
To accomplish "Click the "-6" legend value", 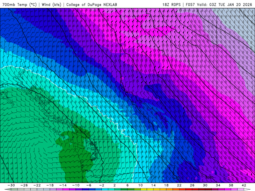I will [x=89, y=185].
